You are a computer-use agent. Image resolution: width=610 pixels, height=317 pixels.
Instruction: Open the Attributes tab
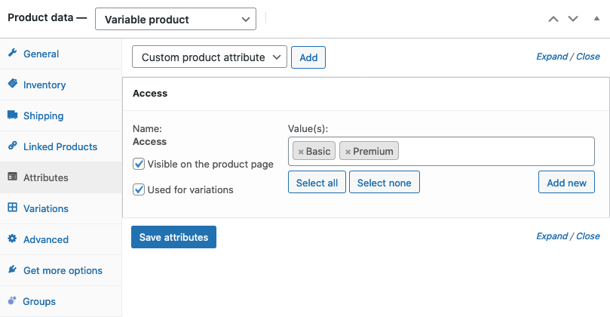(x=45, y=177)
